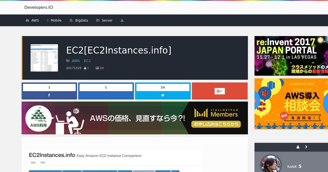Open the EC2[EC2Instances.info] article title

pyautogui.click(x=119, y=50)
